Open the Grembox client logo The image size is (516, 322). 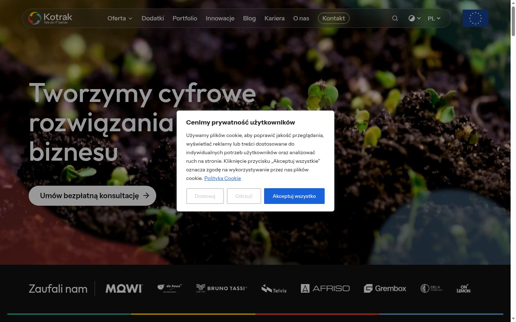[x=385, y=288]
